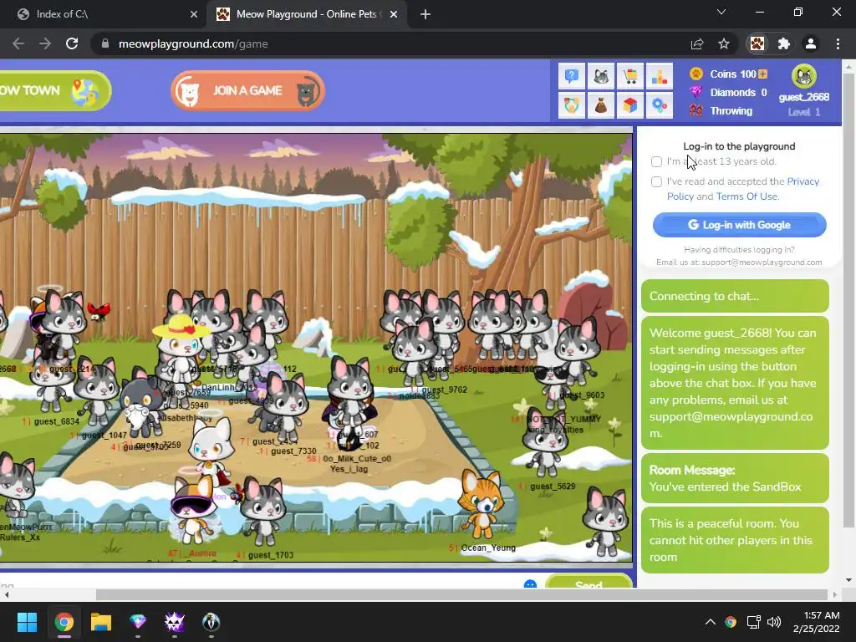
Task: Open the help question-mark icon
Action: (572, 76)
